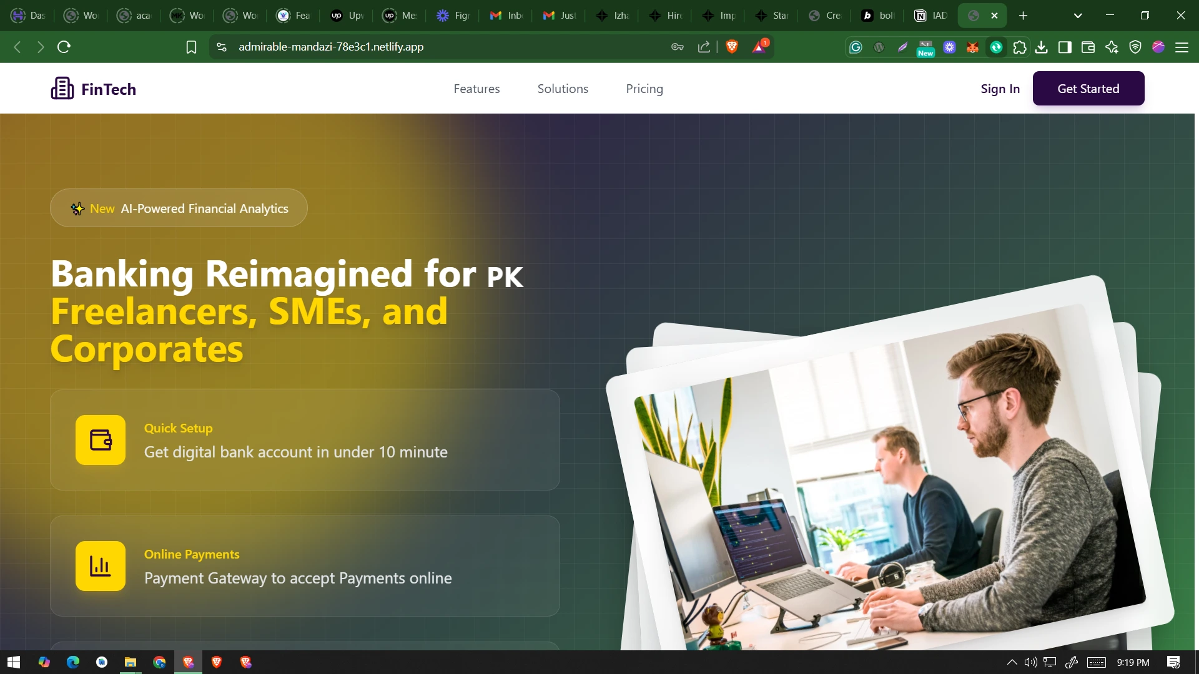
Task: Open the MetaMask extension
Action: (x=972, y=47)
